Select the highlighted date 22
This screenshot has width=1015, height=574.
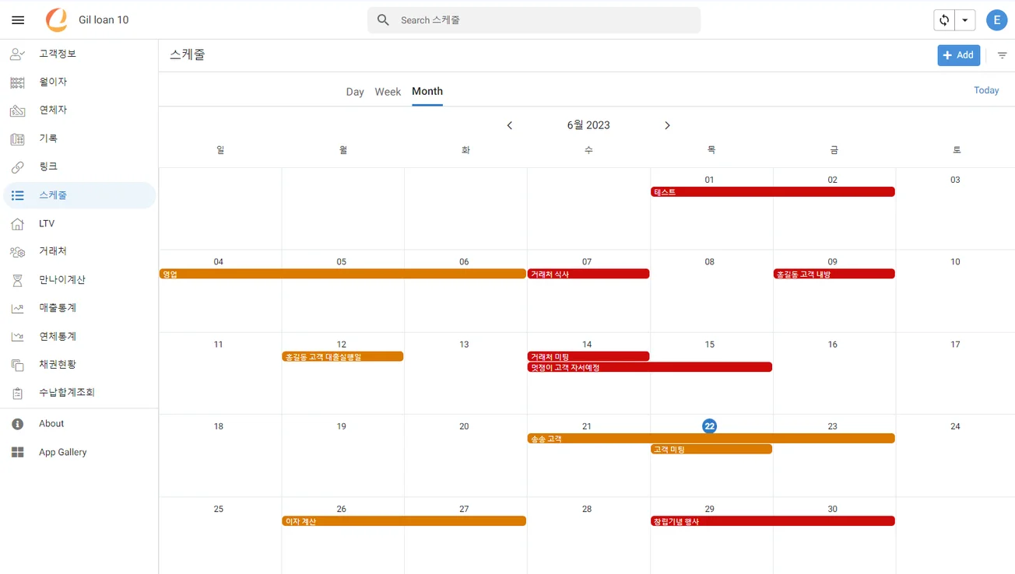point(709,426)
